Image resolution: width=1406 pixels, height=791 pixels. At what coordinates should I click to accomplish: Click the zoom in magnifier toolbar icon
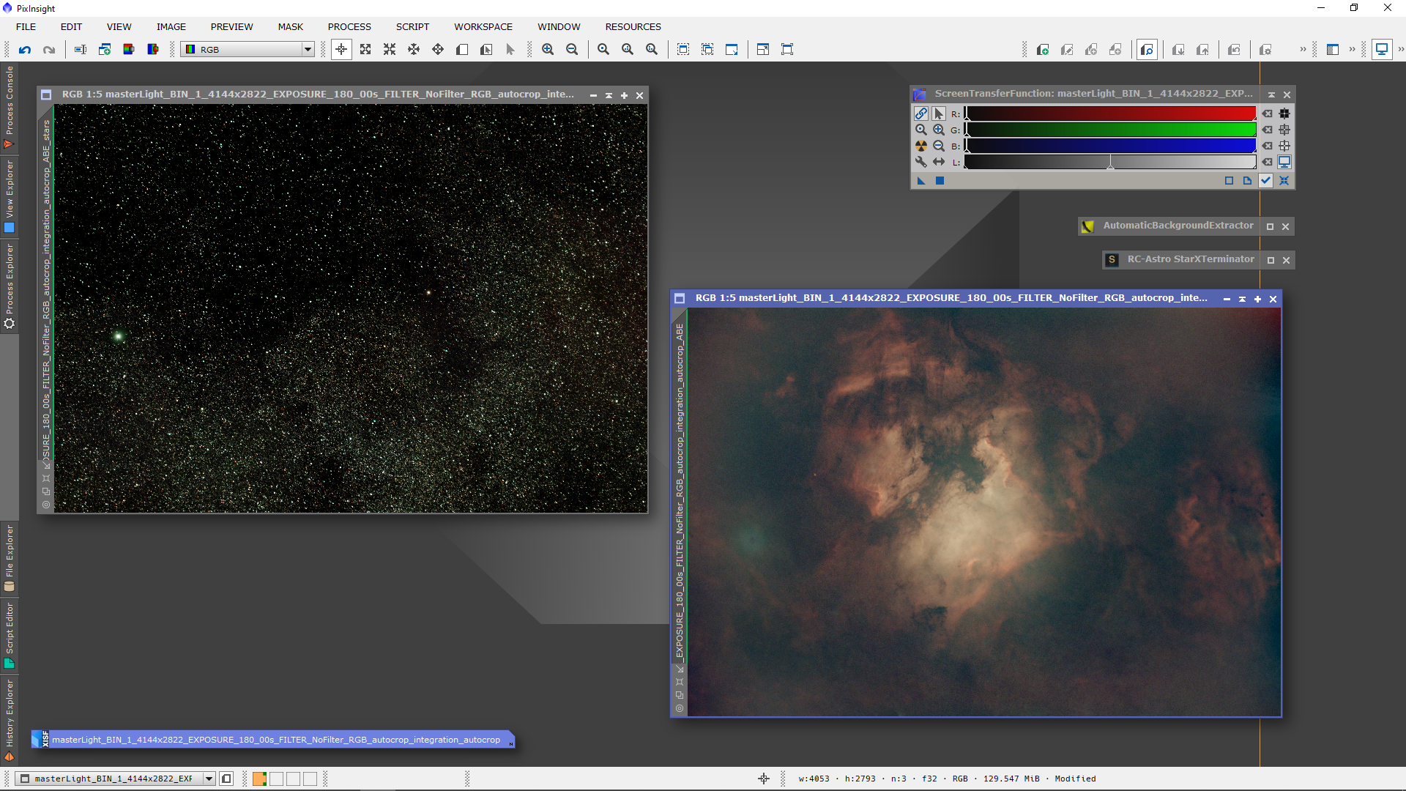pyautogui.click(x=548, y=50)
